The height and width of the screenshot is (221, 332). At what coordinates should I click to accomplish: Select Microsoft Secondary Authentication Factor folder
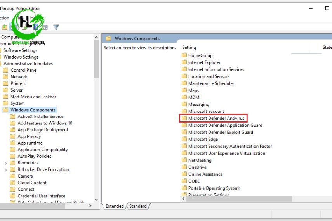click(227, 146)
